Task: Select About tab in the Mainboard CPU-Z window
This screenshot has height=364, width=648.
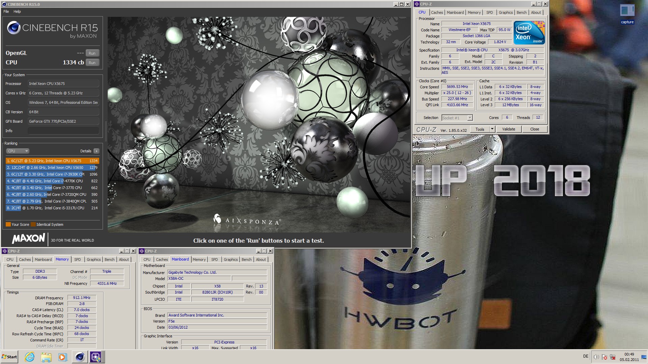Action: [261, 260]
